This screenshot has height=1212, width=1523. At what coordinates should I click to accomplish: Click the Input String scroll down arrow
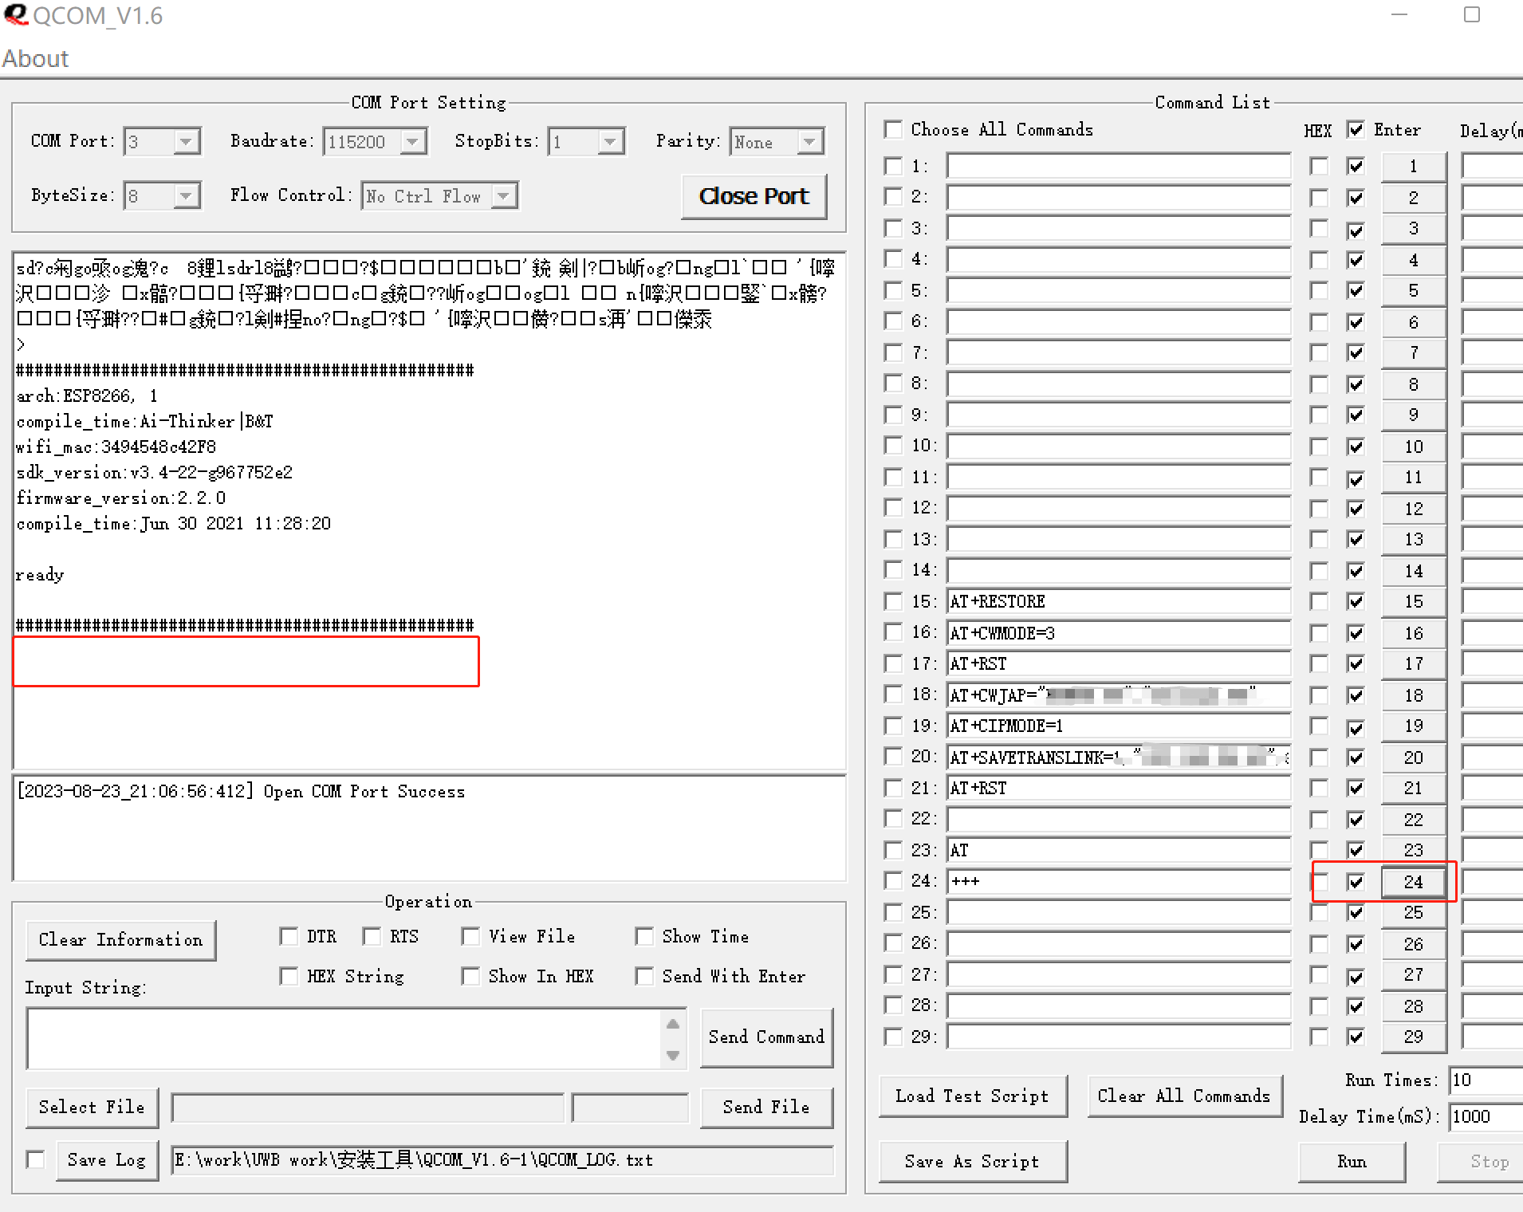coord(673,1055)
